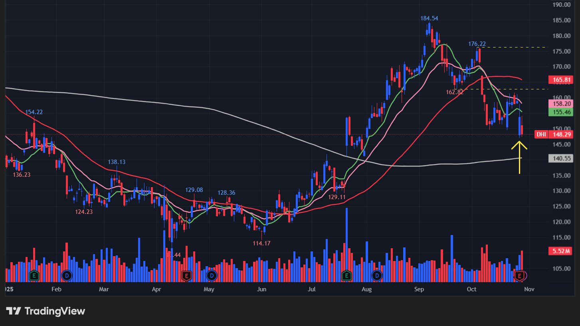Open the dividend D marker below May
The height and width of the screenshot is (326, 580).
pyautogui.click(x=211, y=275)
